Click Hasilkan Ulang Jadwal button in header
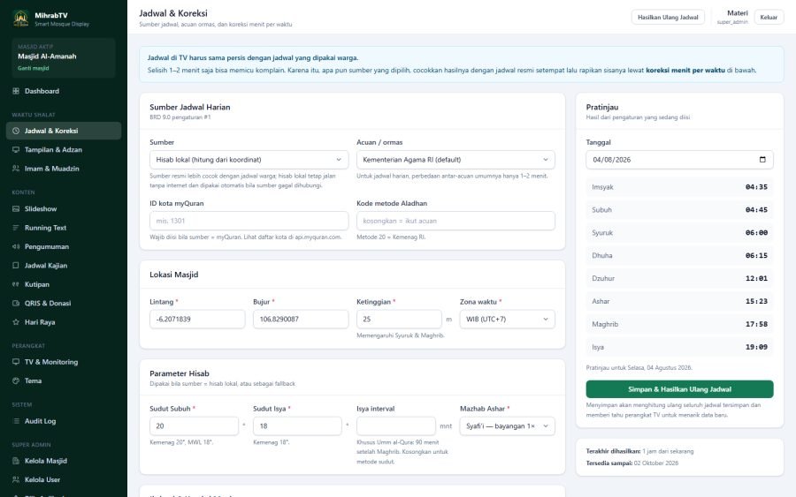Image resolution: width=796 pixels, height=497 pixels. pos(668,18)
